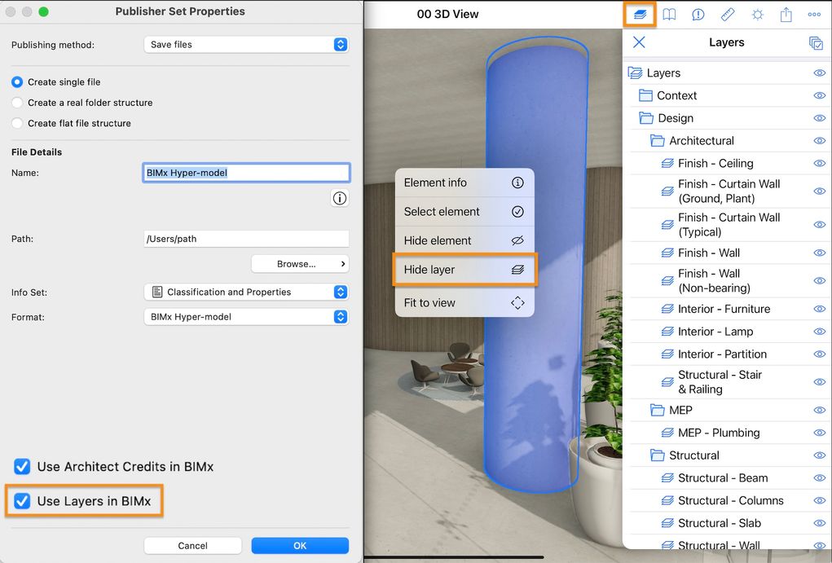
Task: Click the OK button
Action: click(300, 546)
